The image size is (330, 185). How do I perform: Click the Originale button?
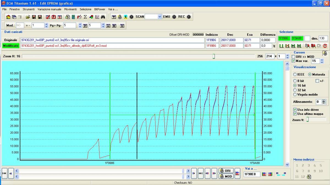(10, 40)
